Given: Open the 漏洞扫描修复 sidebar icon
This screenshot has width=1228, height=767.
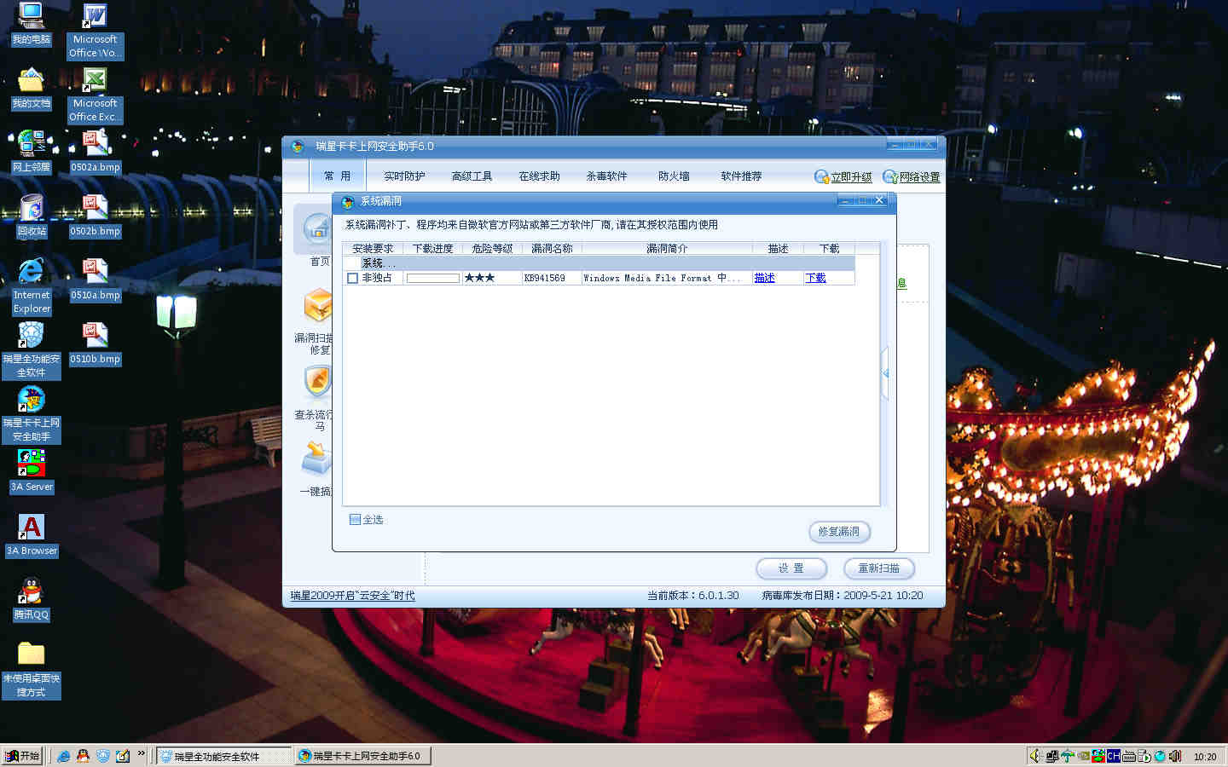Looking at the screenshot, I should coord(317,306).
